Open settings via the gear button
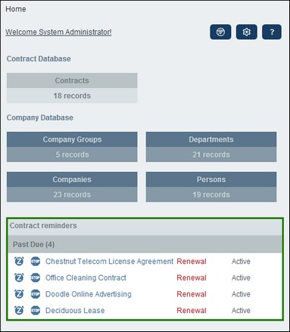The width and height of the screenshot is (290, 332). point(247,32)
